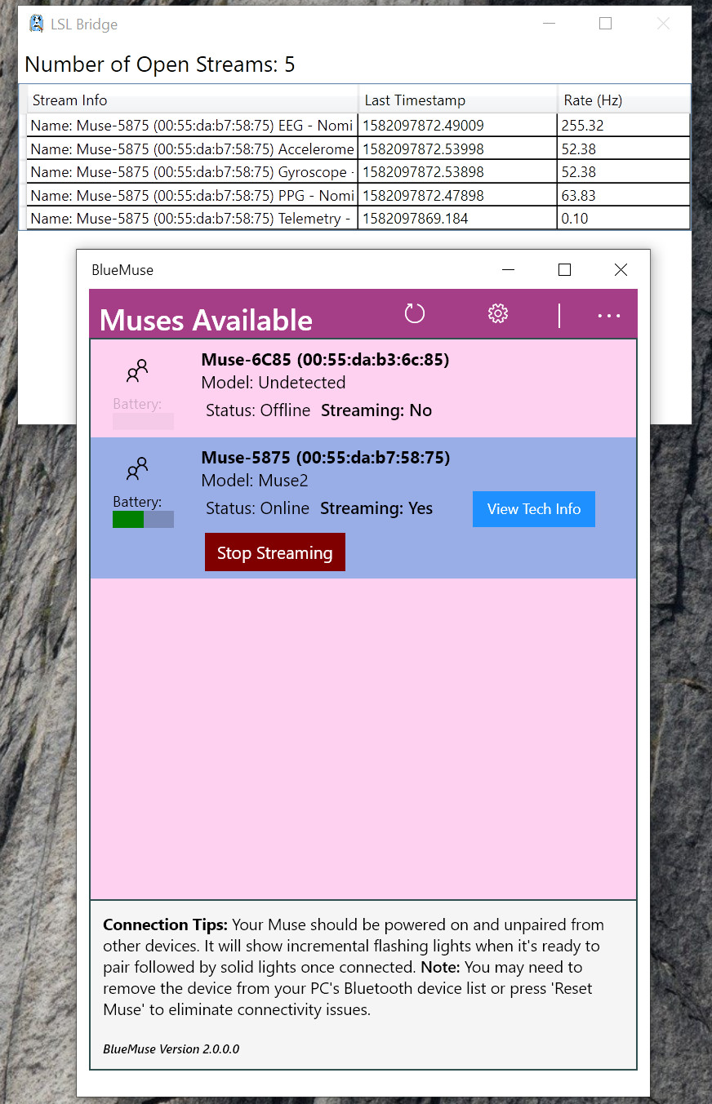
Task: Click 'Status: Online' text
Action: [x=257, y=508]
